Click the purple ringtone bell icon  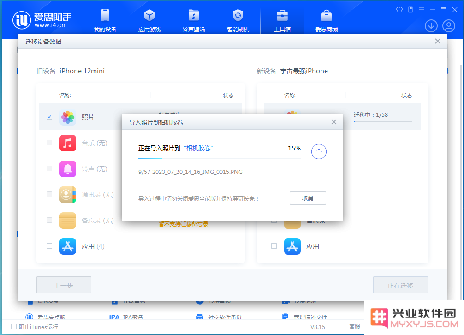68,169
